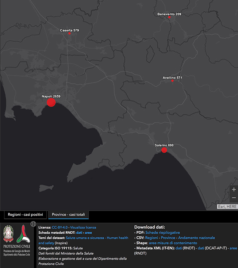Select the Avellino 571 red marker

(172, 81)
